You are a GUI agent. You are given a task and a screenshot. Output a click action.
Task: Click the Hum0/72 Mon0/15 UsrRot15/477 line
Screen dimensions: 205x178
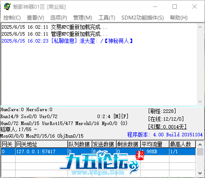tap(64, 123)
